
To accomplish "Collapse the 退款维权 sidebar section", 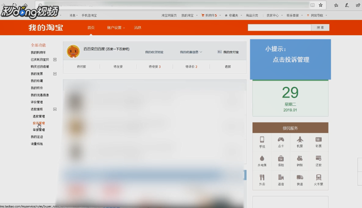I will point(55,109).
